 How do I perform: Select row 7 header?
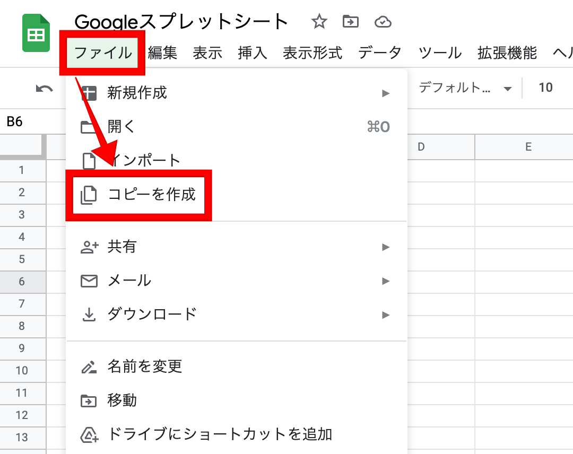click(23, 304)
